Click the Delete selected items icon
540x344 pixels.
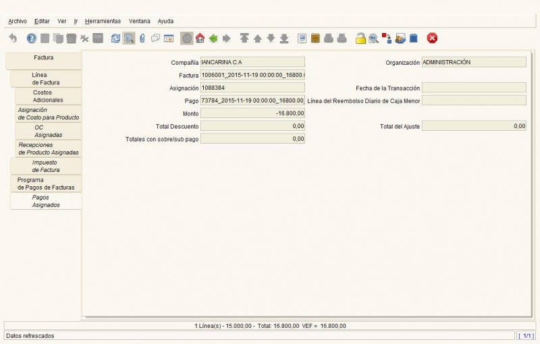84,38
